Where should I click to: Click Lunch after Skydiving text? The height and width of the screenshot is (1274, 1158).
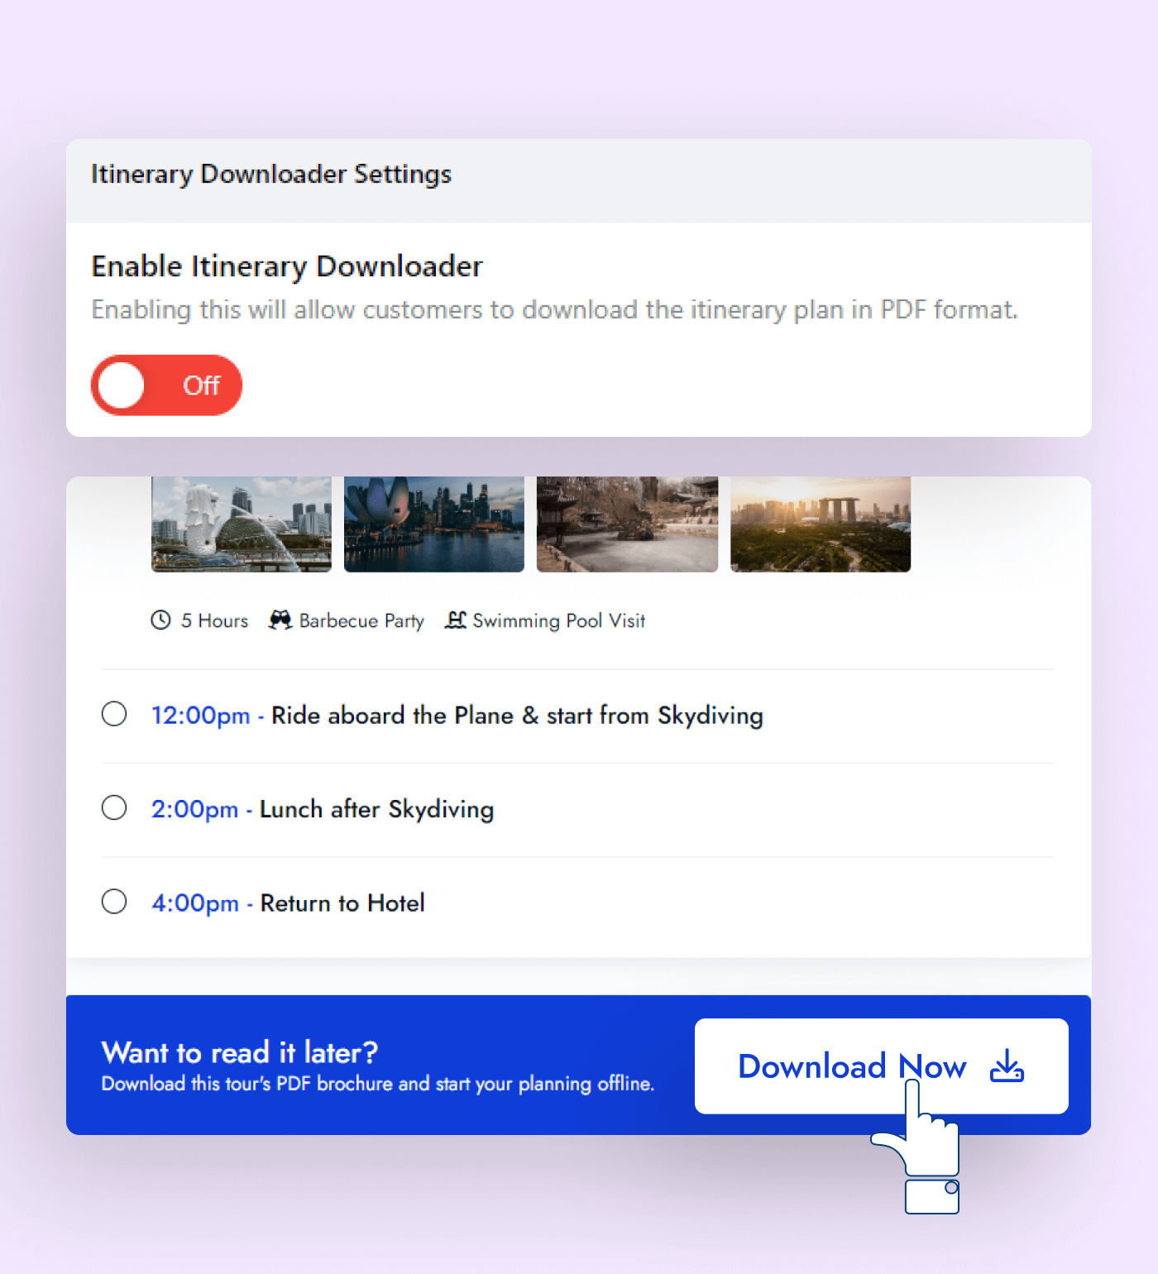(x=377, y=809)
